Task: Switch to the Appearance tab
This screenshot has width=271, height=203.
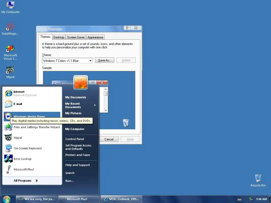Action: click(x=95, y=37)
